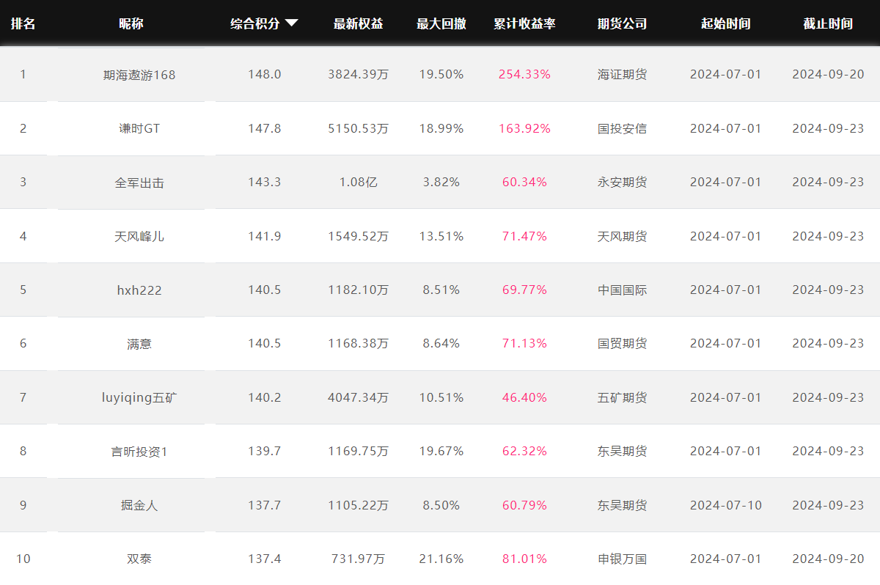Image resolution: width=880 pixels, height=585 pixels.
Task: Select the 69.77% return value
Action: tap(524, 290)
